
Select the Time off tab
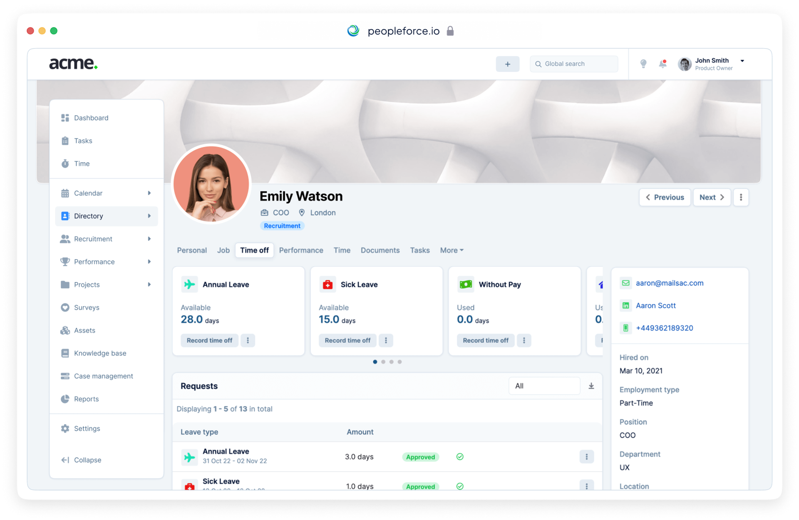point(254,250)
